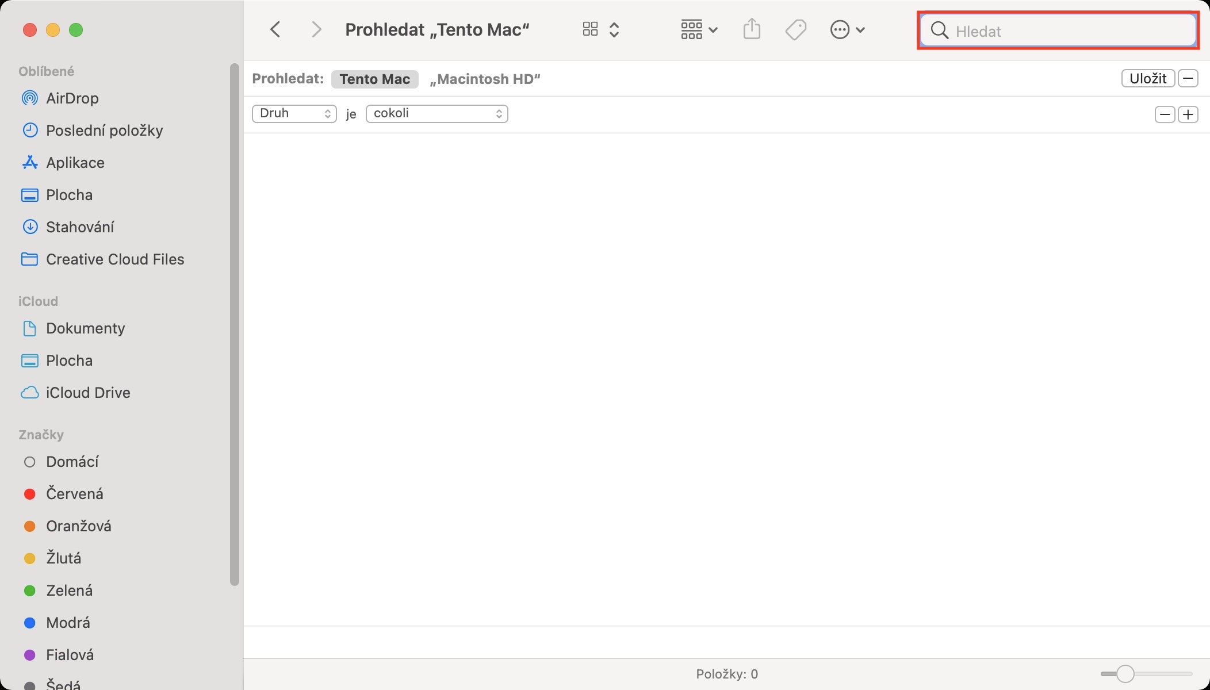The image size is (1210, 690).
Task: Click the Uložit button
Action: (1147, 78)
